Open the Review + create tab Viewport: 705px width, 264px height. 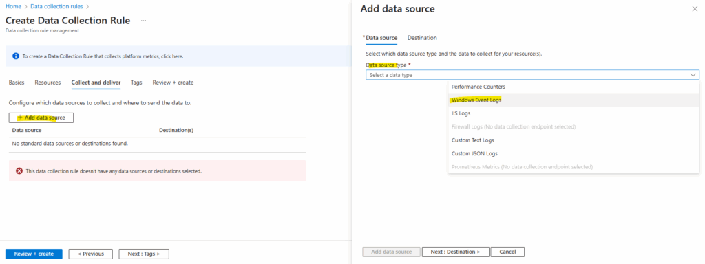tap(173, 82)
